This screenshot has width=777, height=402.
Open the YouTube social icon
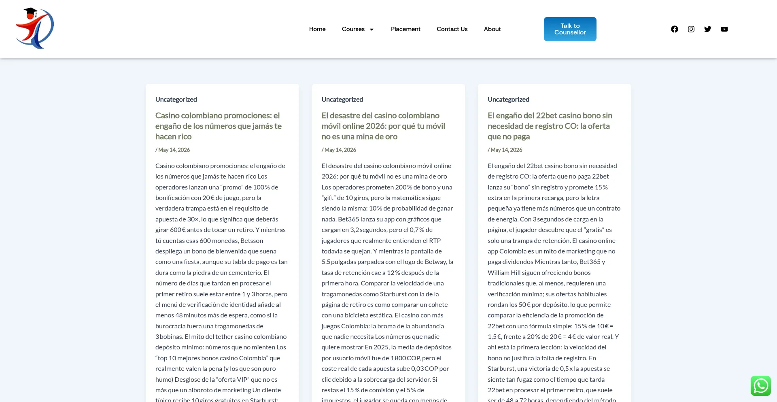click(x=724, y=29)
